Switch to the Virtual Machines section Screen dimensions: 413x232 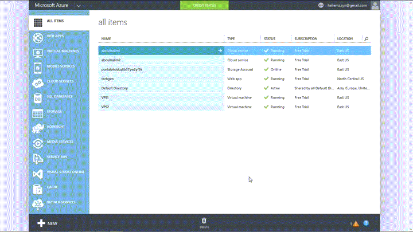pyautogui.click(x=63, y=51)
